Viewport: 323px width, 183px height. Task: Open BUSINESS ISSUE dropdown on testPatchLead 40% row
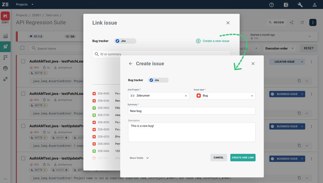287,94
